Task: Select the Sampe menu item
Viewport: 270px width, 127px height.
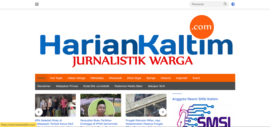Action: [151, 78]
